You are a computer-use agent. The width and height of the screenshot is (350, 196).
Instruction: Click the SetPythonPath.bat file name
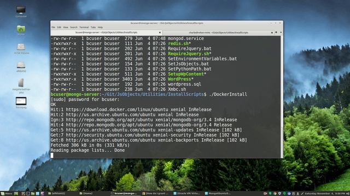[x=190, y=69]
